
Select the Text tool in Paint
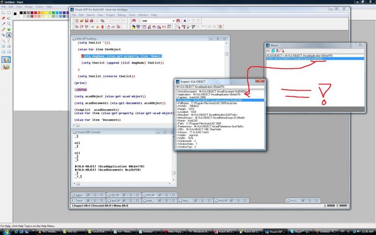point(9,35)
